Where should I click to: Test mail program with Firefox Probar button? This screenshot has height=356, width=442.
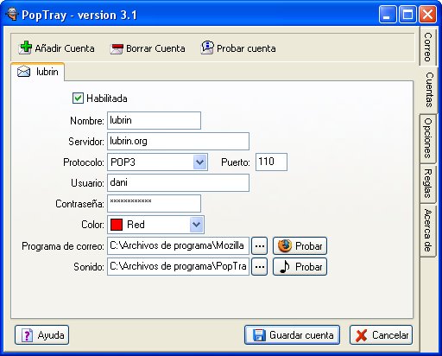coord(300,246)
